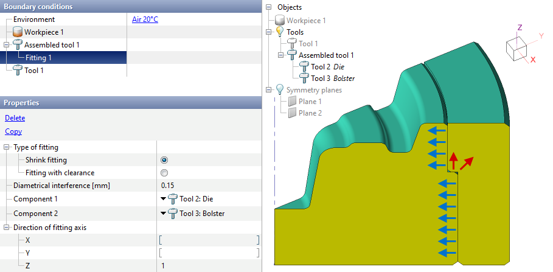Open the Air 20°C environment link

click(145, 19)
